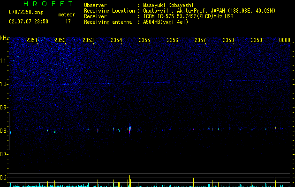295x187 pixels.
Task: Click the 2353 time marker
Action: 88,40
